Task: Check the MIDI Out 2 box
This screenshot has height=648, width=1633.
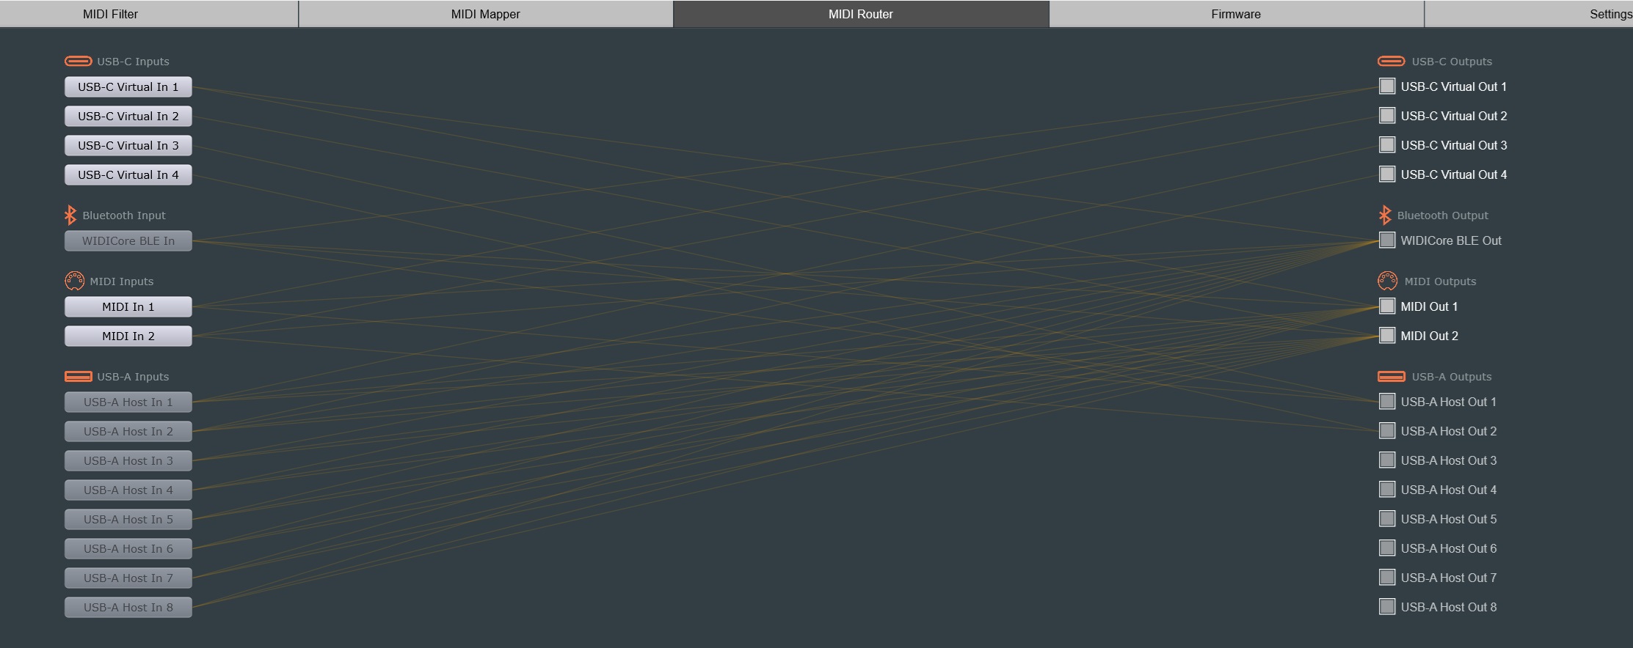Action: coord(1386,336)
